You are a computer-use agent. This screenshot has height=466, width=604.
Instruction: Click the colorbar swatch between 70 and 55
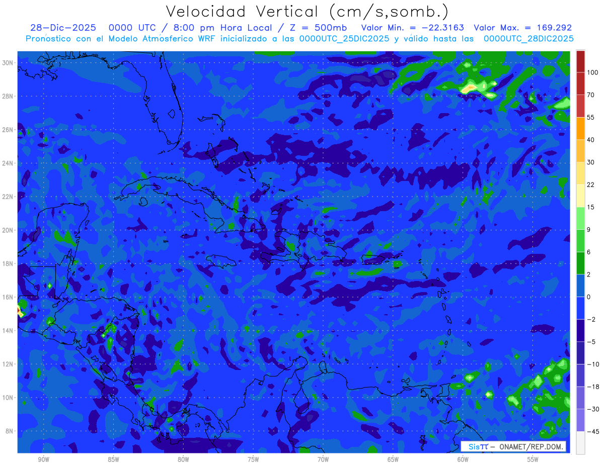(x=580, y=106)
